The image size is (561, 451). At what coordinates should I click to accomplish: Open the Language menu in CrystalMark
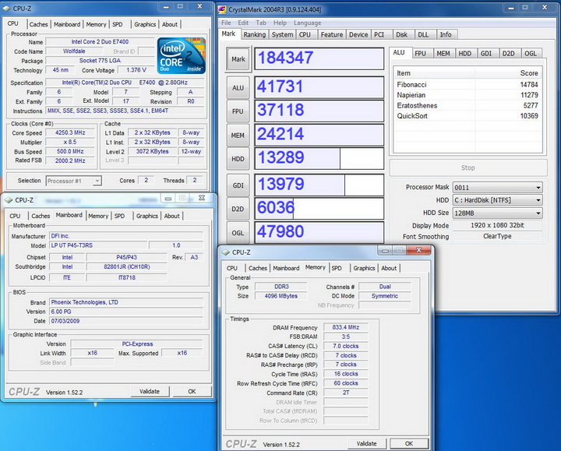pos(309,23)
